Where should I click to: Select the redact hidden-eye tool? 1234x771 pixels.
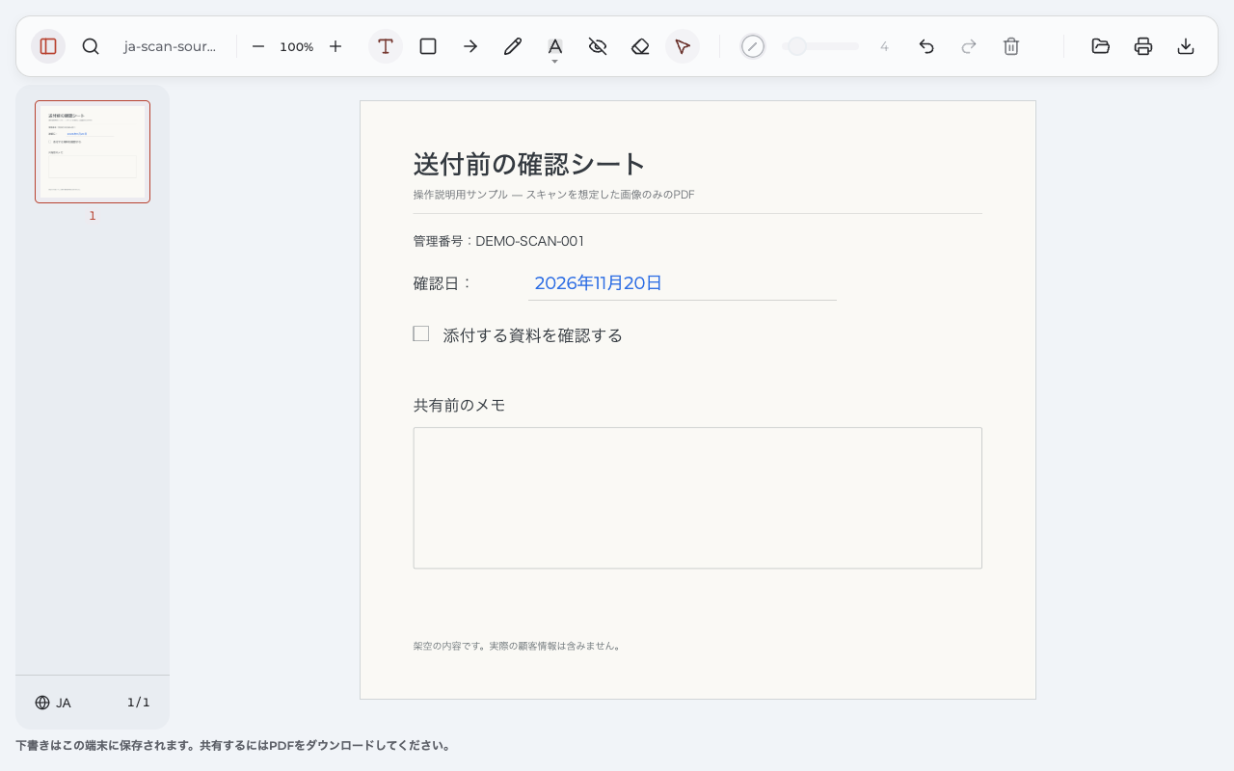coord(598,46)
